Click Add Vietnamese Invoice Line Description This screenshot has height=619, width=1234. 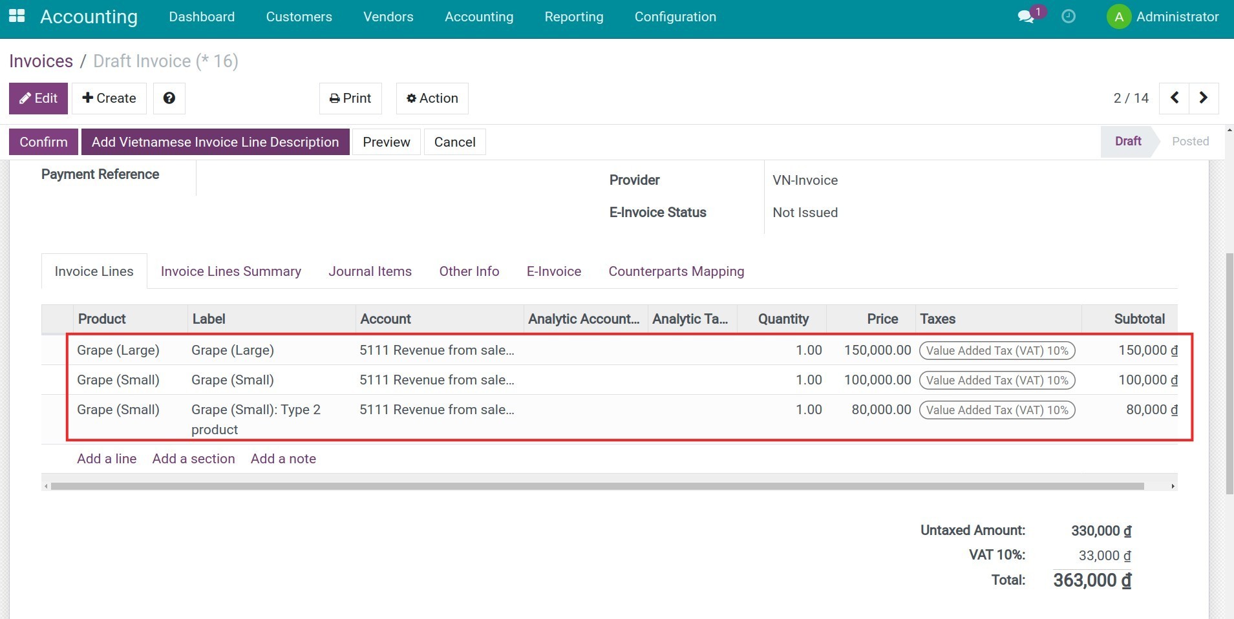(x=215, y=142)
